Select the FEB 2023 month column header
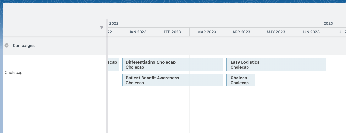This screenshot has height=133, width=346. pos(172,32)
